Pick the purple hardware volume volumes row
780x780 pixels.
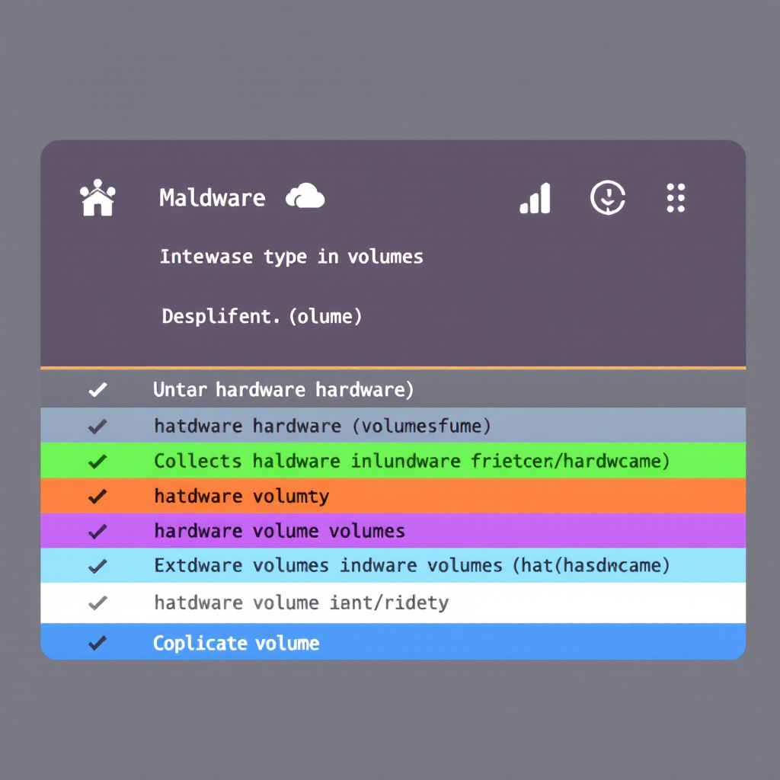click(x=393, y=531)
